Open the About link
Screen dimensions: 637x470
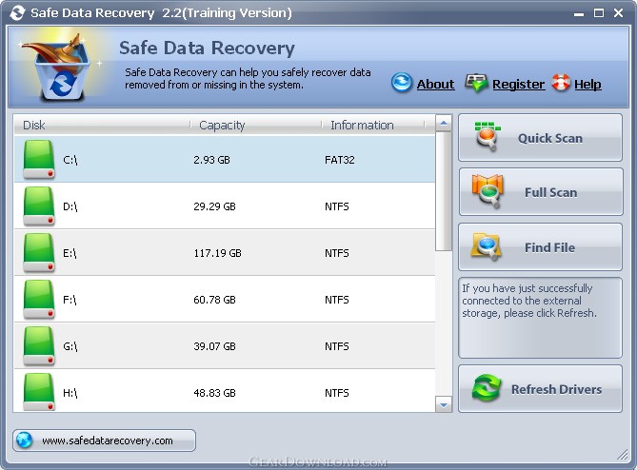[435, 84]
